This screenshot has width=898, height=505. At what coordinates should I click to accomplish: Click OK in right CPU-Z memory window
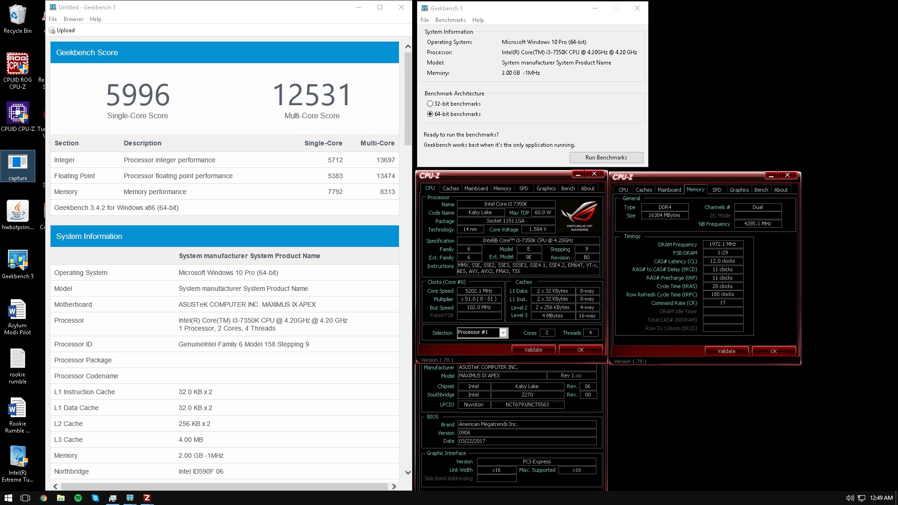pyautogui.click(x=774, y=351)
